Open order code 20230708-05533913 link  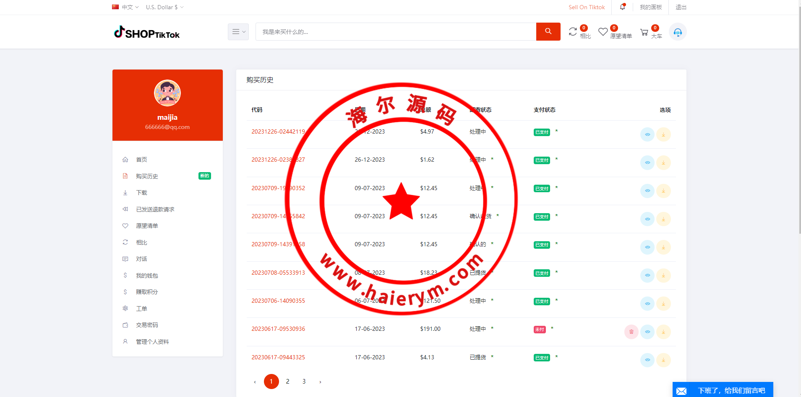pyautogui.click(x=278, y=273)
